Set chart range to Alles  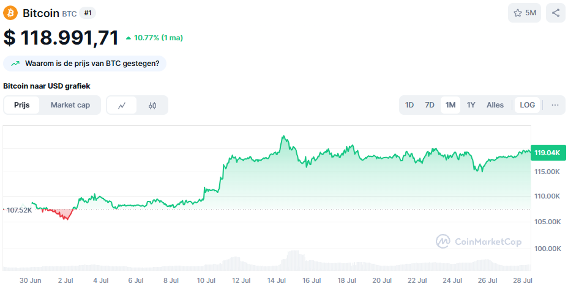tap(495, 105)
